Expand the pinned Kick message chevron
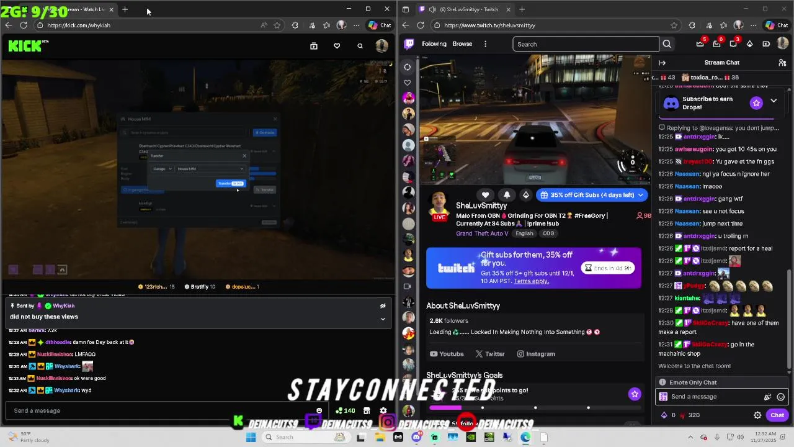This screenshot has height=447, width=794. coord(383,319)
